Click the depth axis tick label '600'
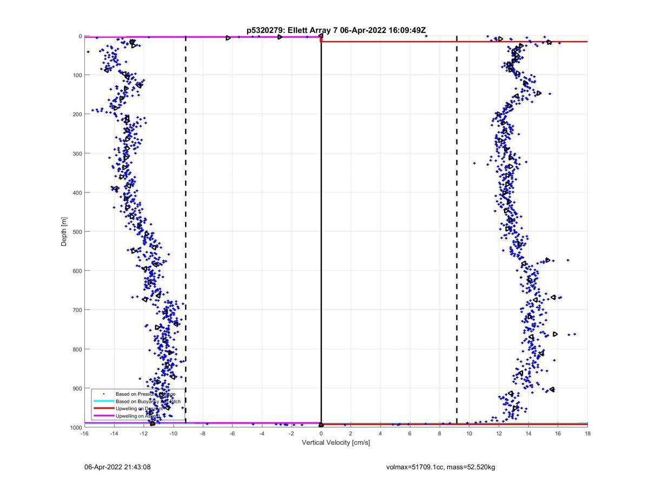This screenshot has height=480, width=649. pyautogui.click(x=77, y=271)
